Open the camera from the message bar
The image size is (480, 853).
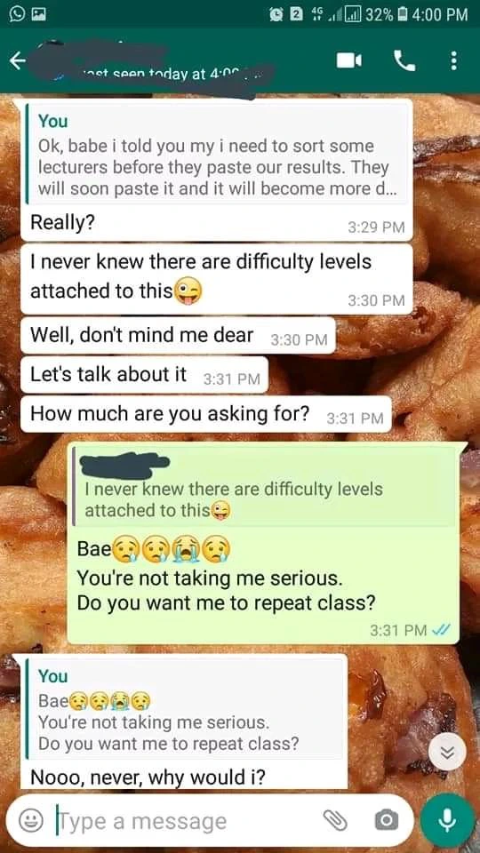coord(386,820)
